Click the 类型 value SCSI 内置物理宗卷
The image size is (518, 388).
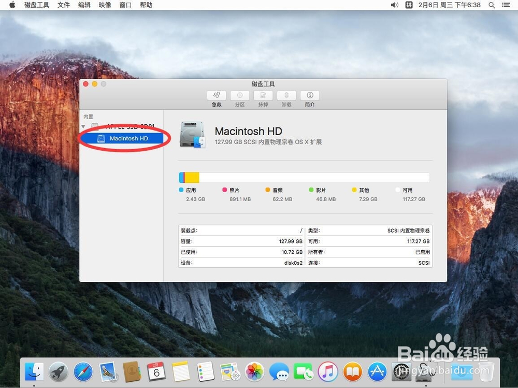408,231
